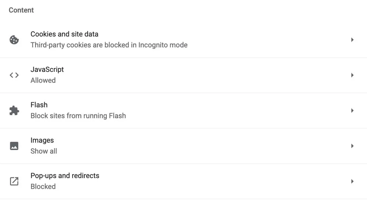Expand Cookies and site data arrow
The image size is (367, 202).
tap(352, 40)
